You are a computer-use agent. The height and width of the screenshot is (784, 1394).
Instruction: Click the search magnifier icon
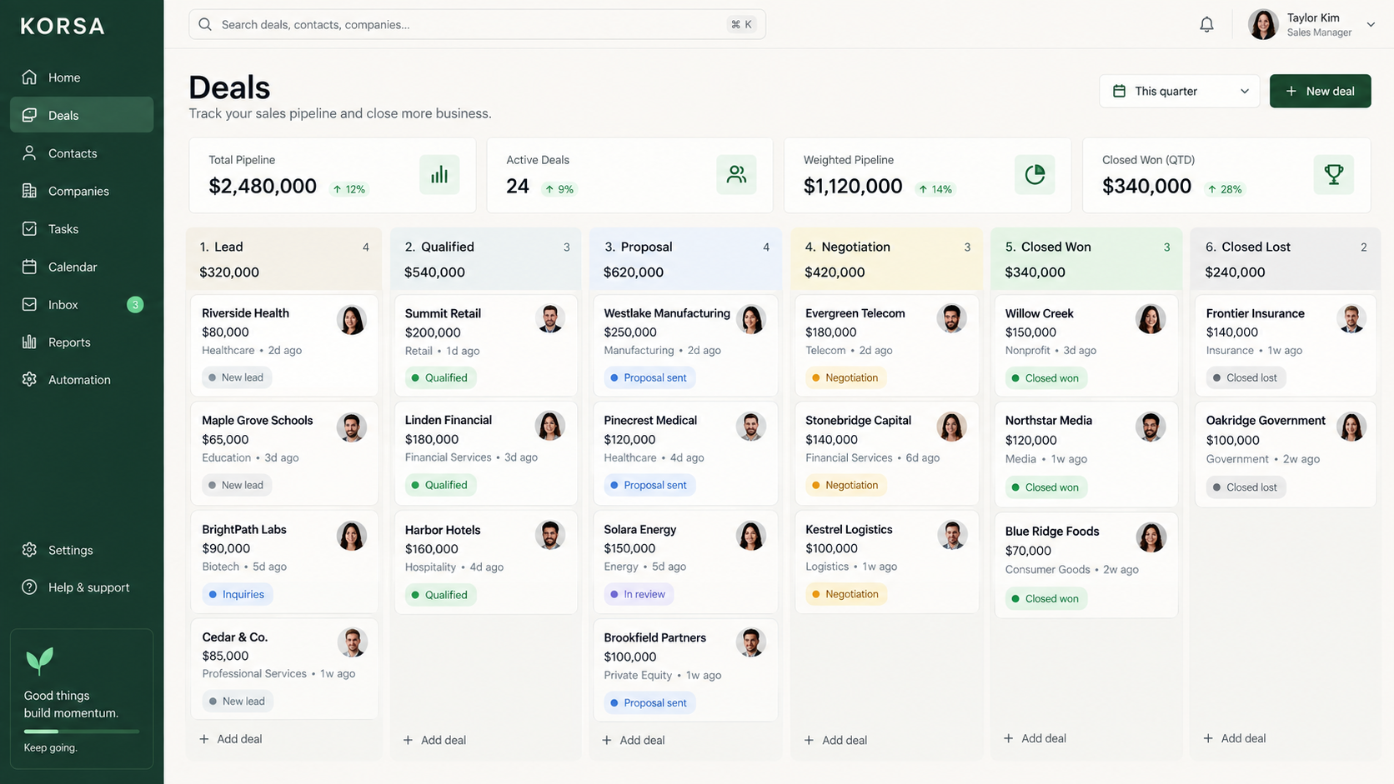pyautogui.click(x=205, y=24)
